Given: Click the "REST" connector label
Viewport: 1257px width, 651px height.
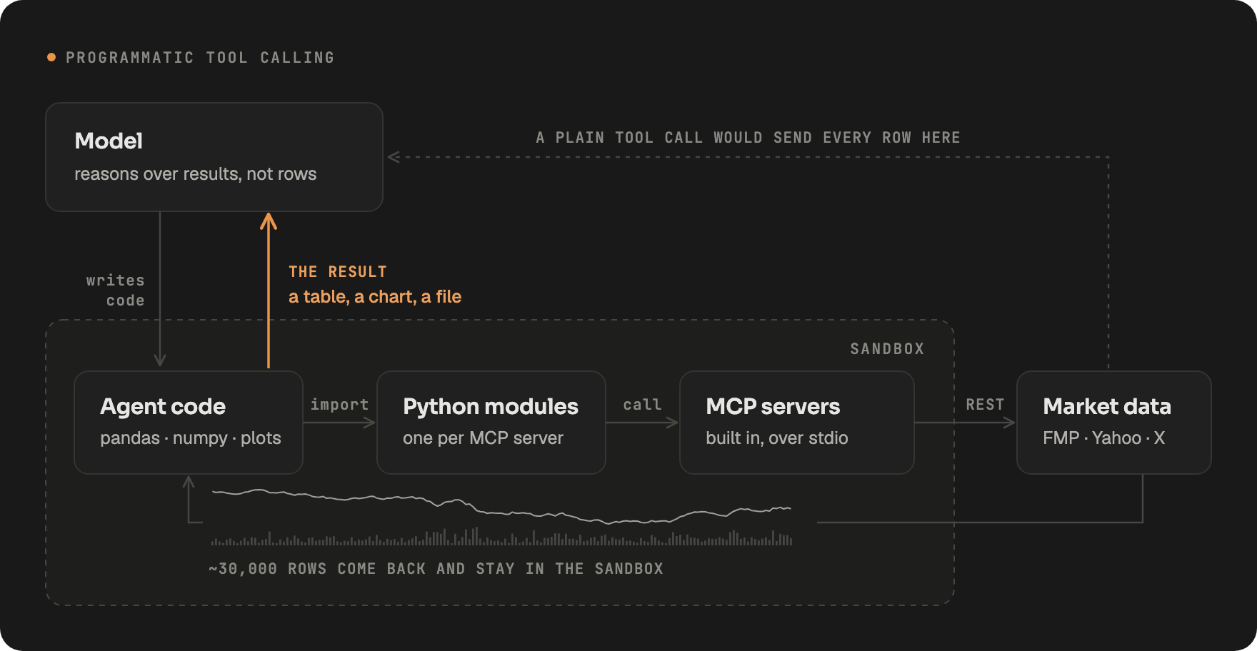Looking at the screenshot, I should 986,405.
